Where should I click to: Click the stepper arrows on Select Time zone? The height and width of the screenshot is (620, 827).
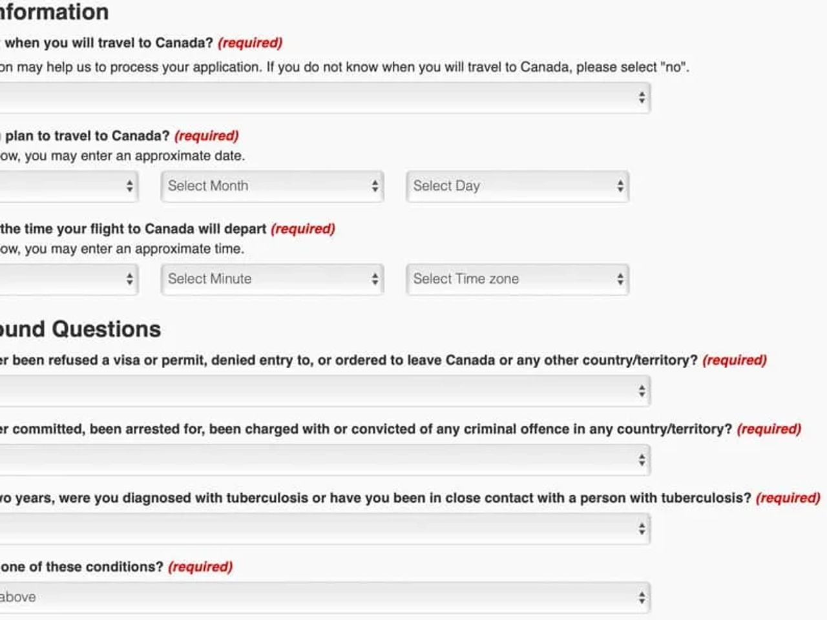point(620,279)
